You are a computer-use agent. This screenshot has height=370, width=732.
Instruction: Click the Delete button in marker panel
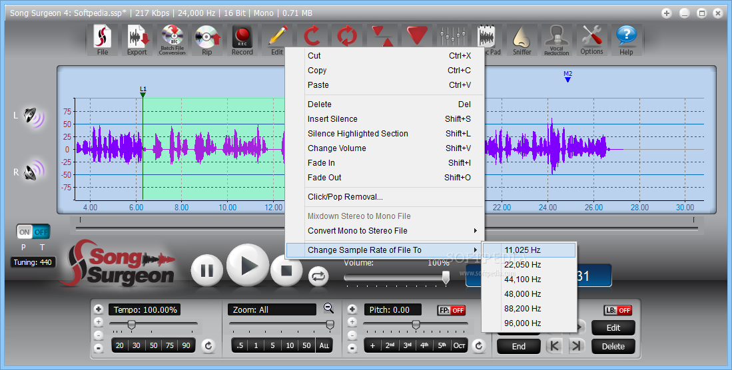click(x=613, y=346)
